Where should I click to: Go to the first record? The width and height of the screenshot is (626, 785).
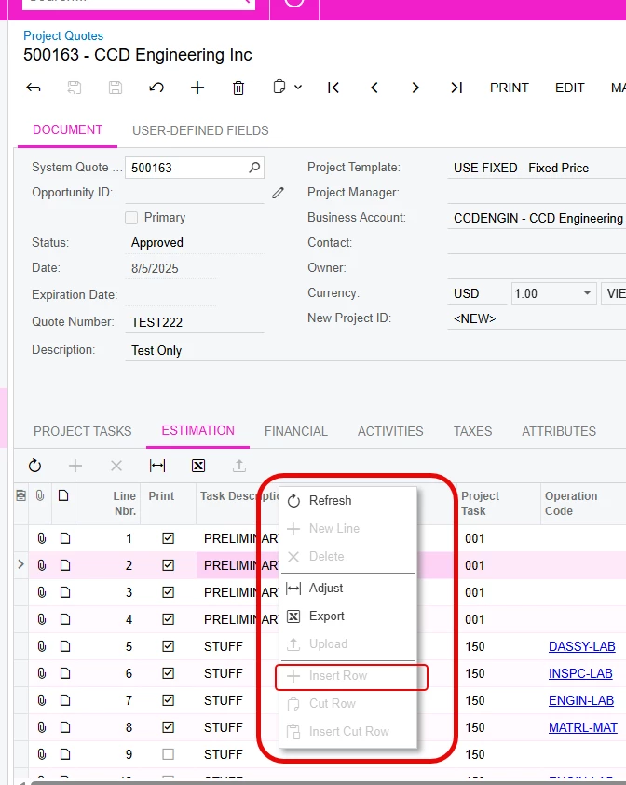[333, 88]
